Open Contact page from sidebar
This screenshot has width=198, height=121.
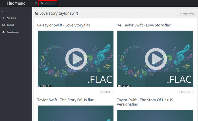coord(10,25)
